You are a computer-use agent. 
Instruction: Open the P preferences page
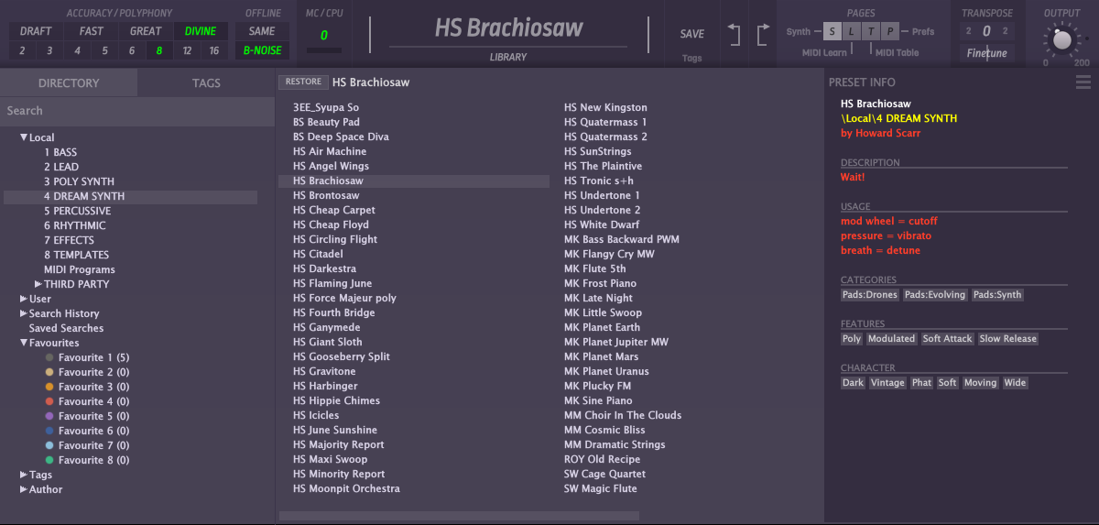(x=890, y=32)
